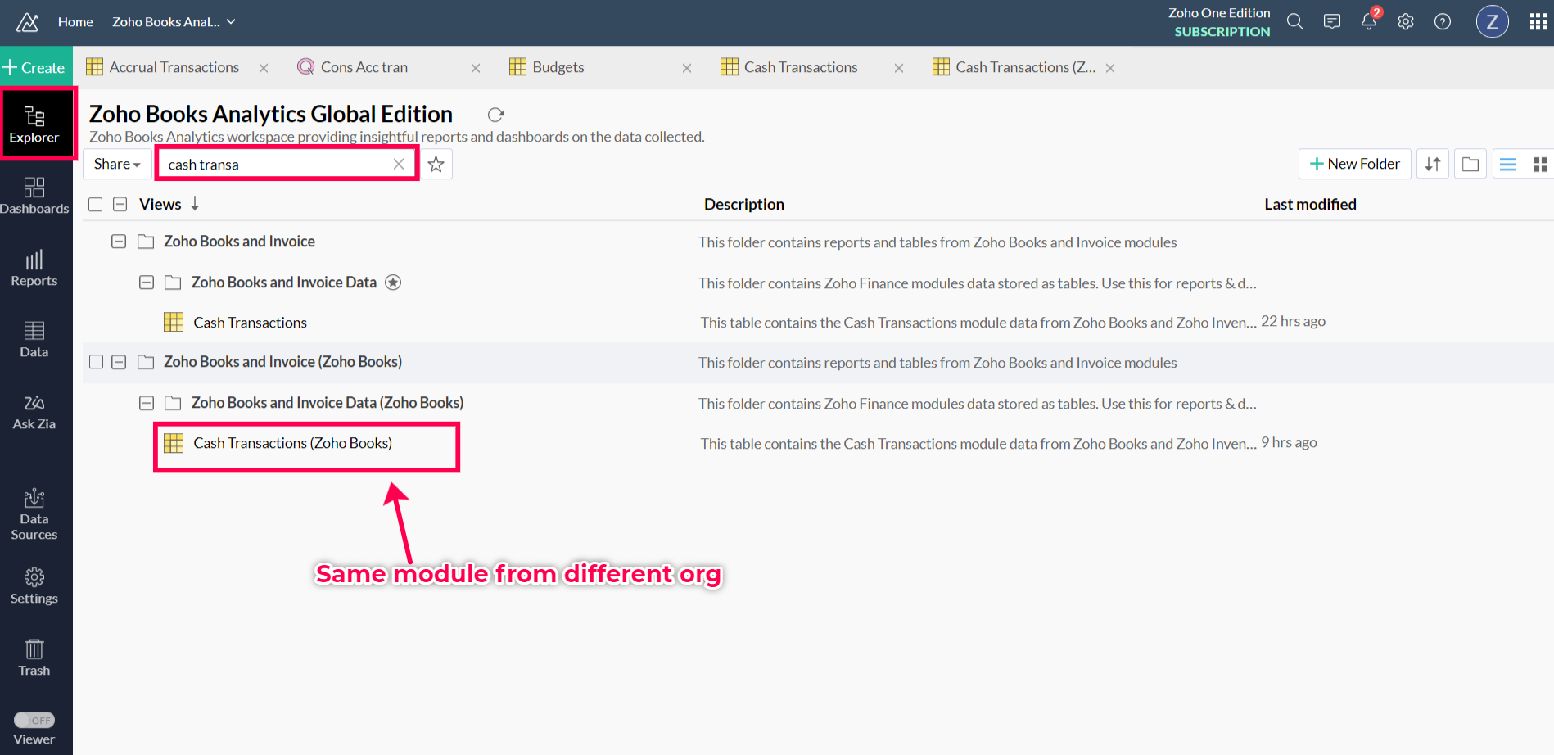Click the New Folder button

(1355, 164)
